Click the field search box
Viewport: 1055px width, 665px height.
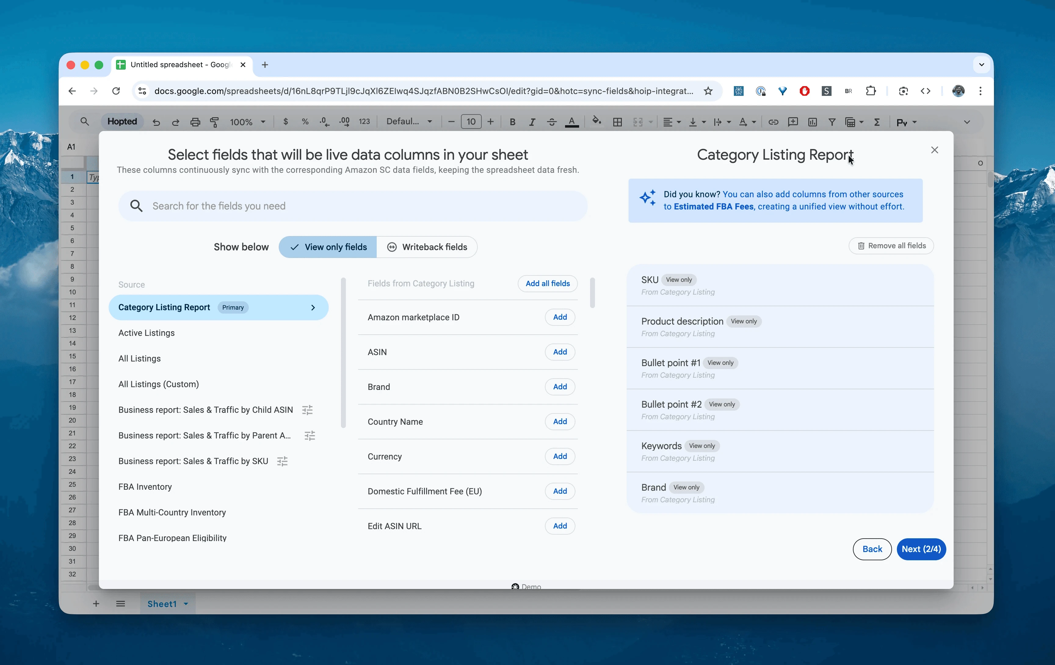pos(353,206)
